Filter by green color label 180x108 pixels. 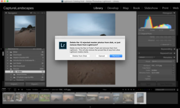click(x=143, y=89)
